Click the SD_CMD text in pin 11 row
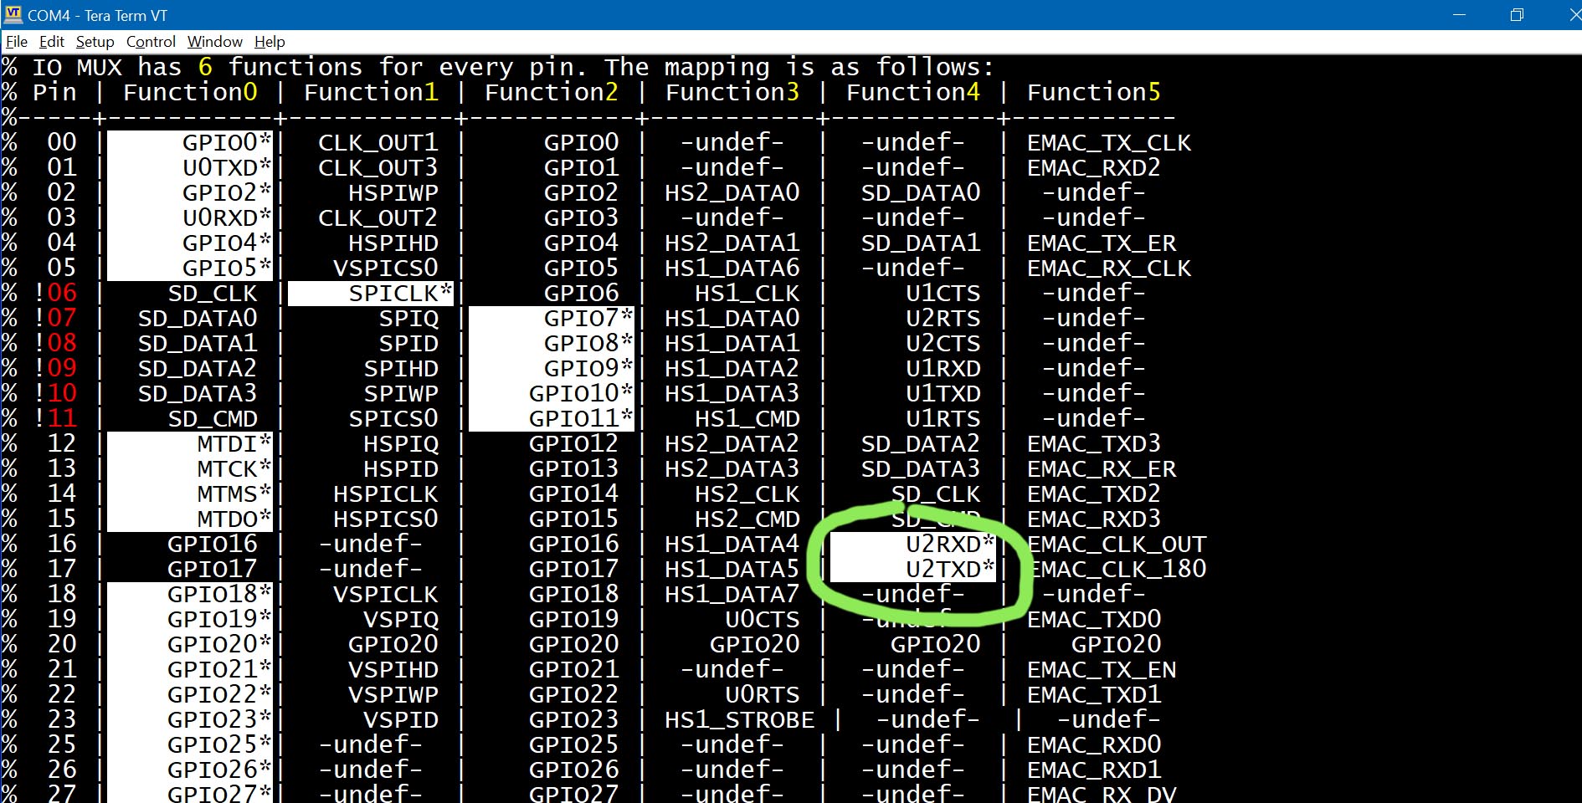The image size is (1582, 803). 213,419
